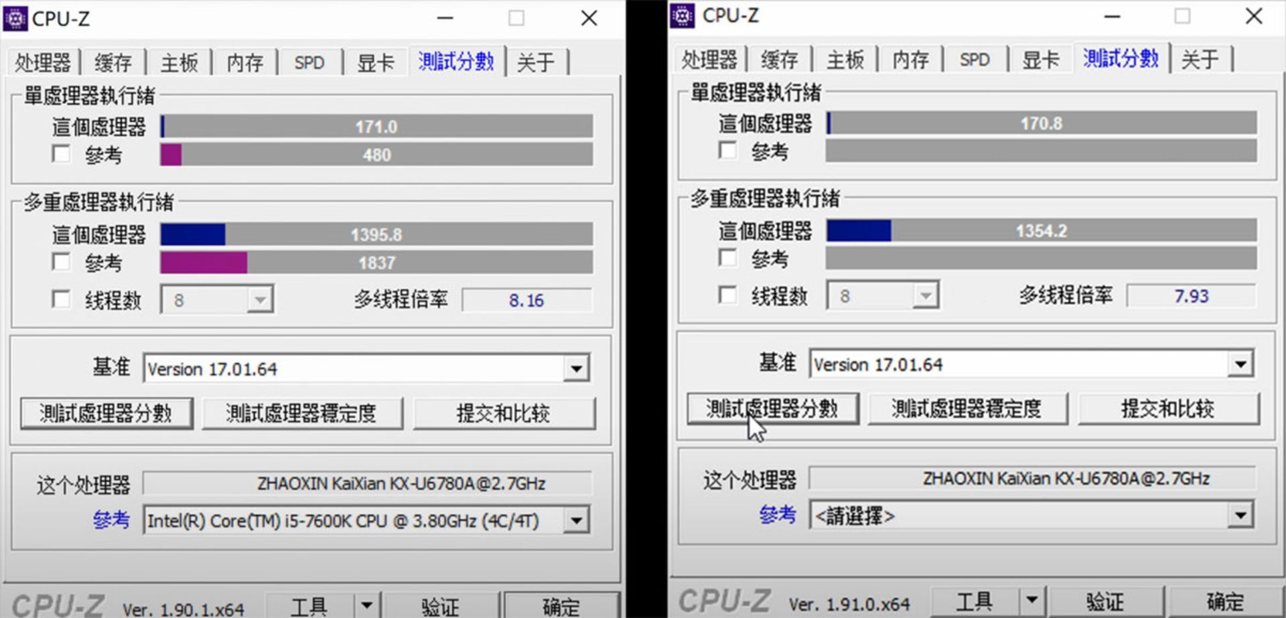Switch to 内存 tab in right window
The width and height of the screenshot is (1286, 618).
910,59
